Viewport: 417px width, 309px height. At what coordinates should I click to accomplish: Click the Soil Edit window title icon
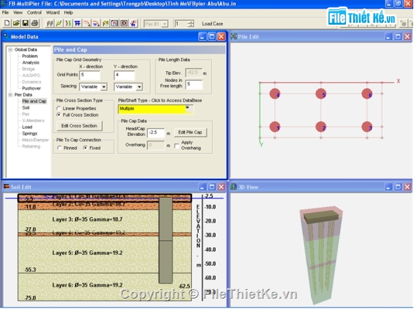click(6, 187)
